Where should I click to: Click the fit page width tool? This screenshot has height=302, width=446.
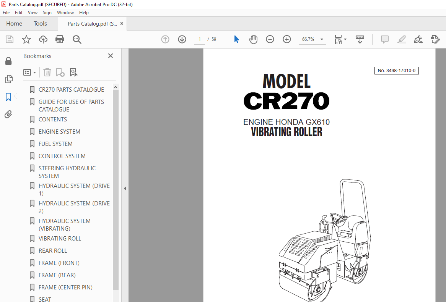tap(338, 39)
